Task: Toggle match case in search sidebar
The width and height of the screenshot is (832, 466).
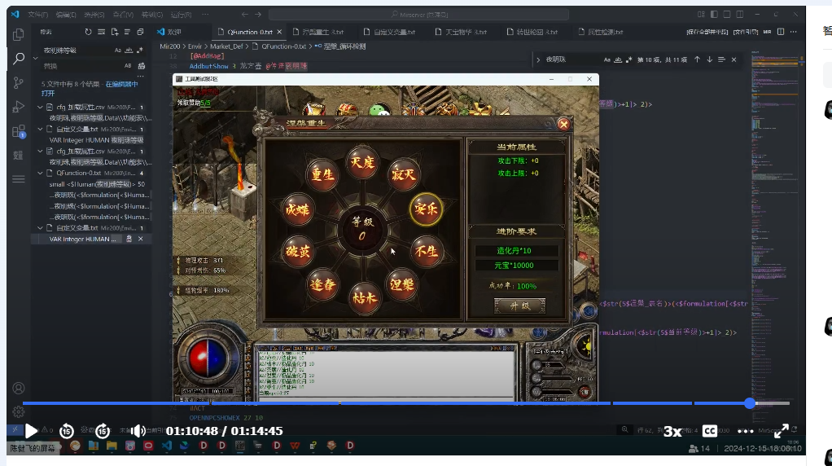Action: [118, 50]
